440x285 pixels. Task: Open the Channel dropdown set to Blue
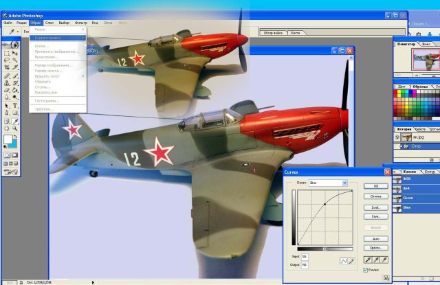(330, 183)
